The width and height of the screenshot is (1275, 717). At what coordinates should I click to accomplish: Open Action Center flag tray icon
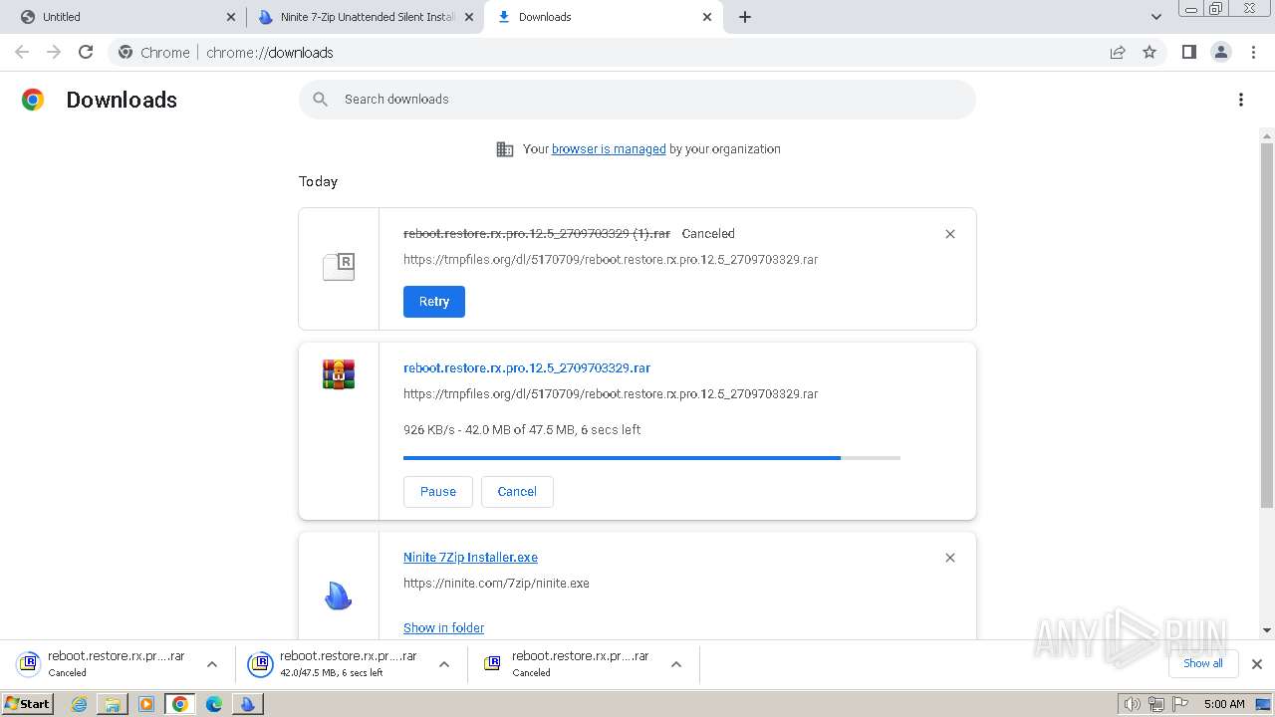pos(1180,704)
